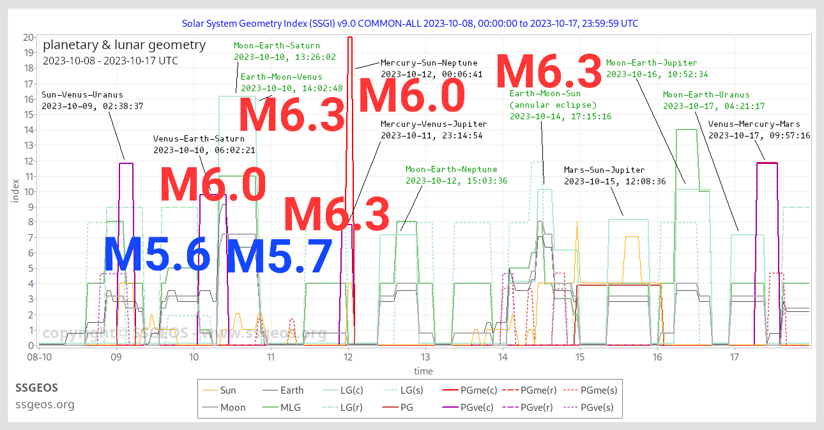Click the "planetary & lunar geometry" heading
Image resolution: width=824 pixels, height=430 pixels.
(x=124, y=45)
